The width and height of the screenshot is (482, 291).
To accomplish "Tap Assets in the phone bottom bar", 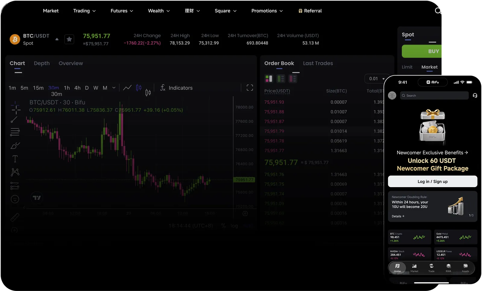I will [465, 268].
